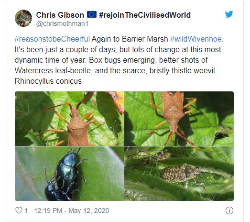Open top-right box bug photo
Image resolution: width=250 pixels, height=222 pixels.
[x=179, y=119]
